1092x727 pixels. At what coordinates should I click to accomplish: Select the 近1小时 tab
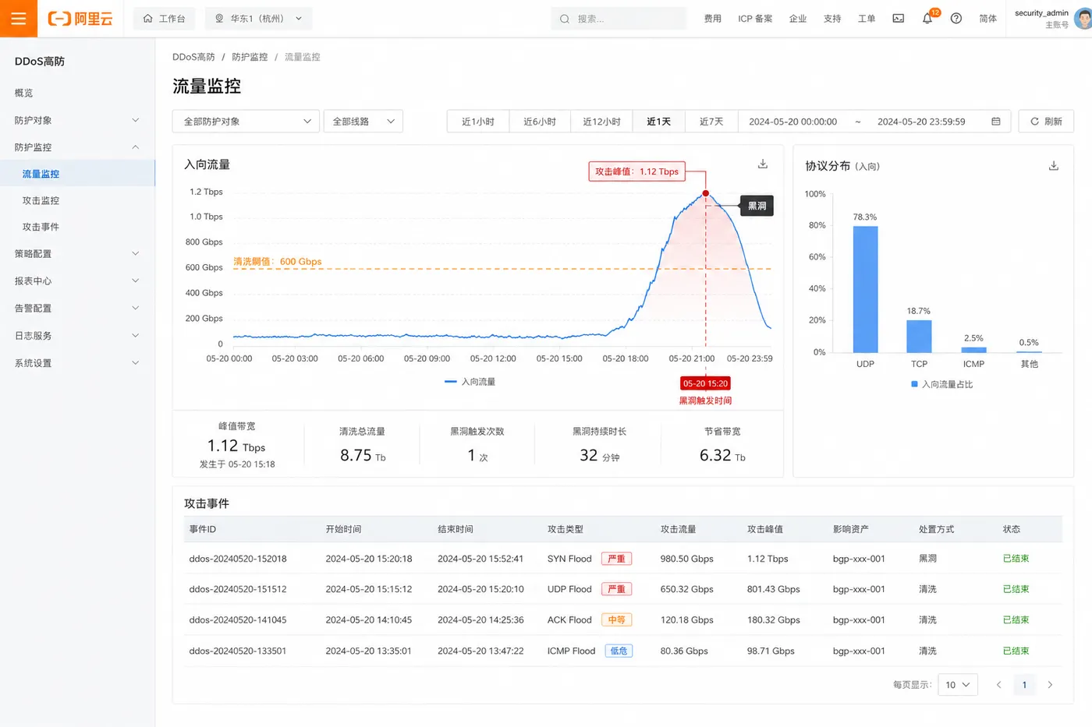click(x=478, y=122)
